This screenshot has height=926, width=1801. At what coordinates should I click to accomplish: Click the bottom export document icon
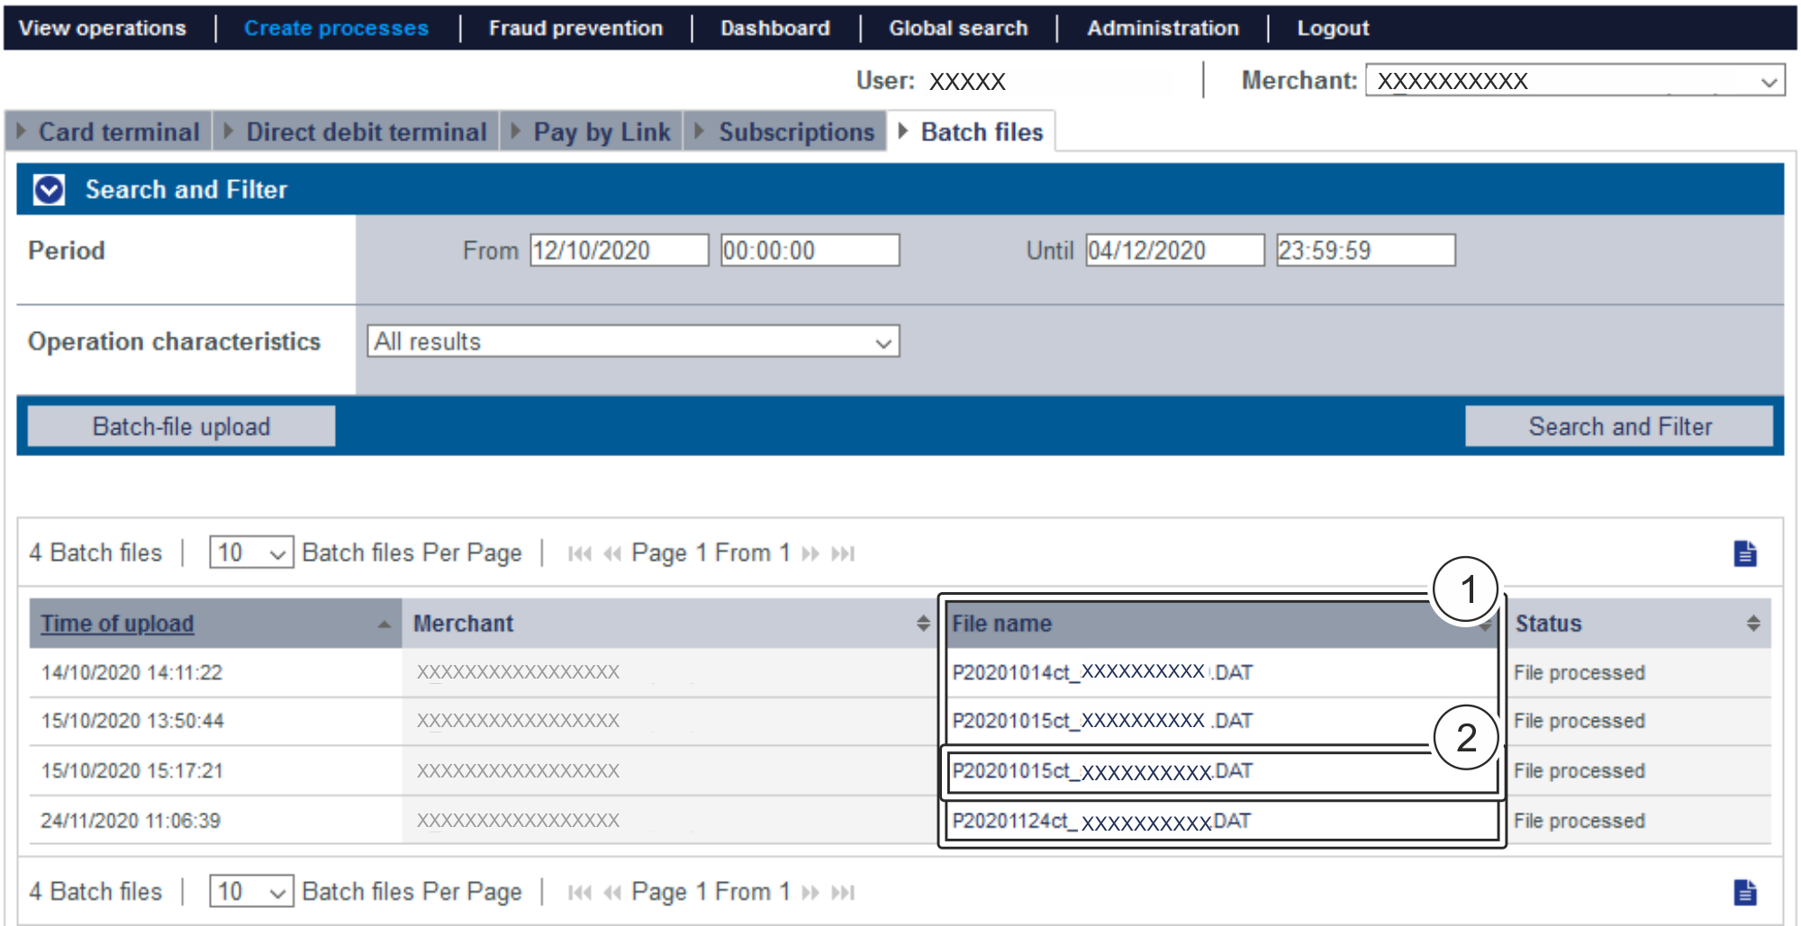1744,892
